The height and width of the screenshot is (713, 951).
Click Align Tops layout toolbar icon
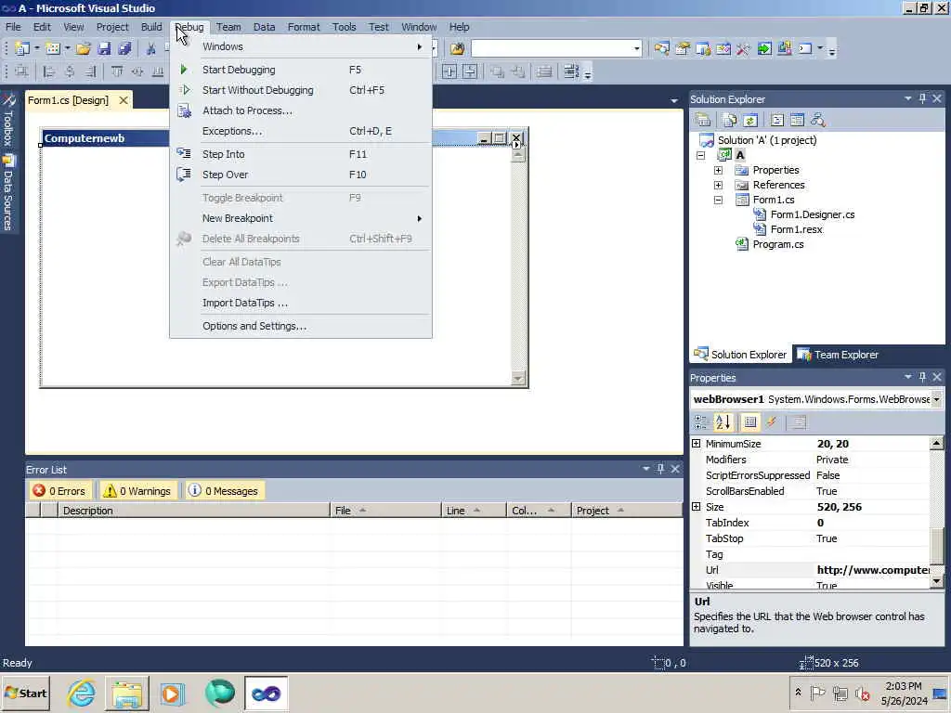point(117,71)
